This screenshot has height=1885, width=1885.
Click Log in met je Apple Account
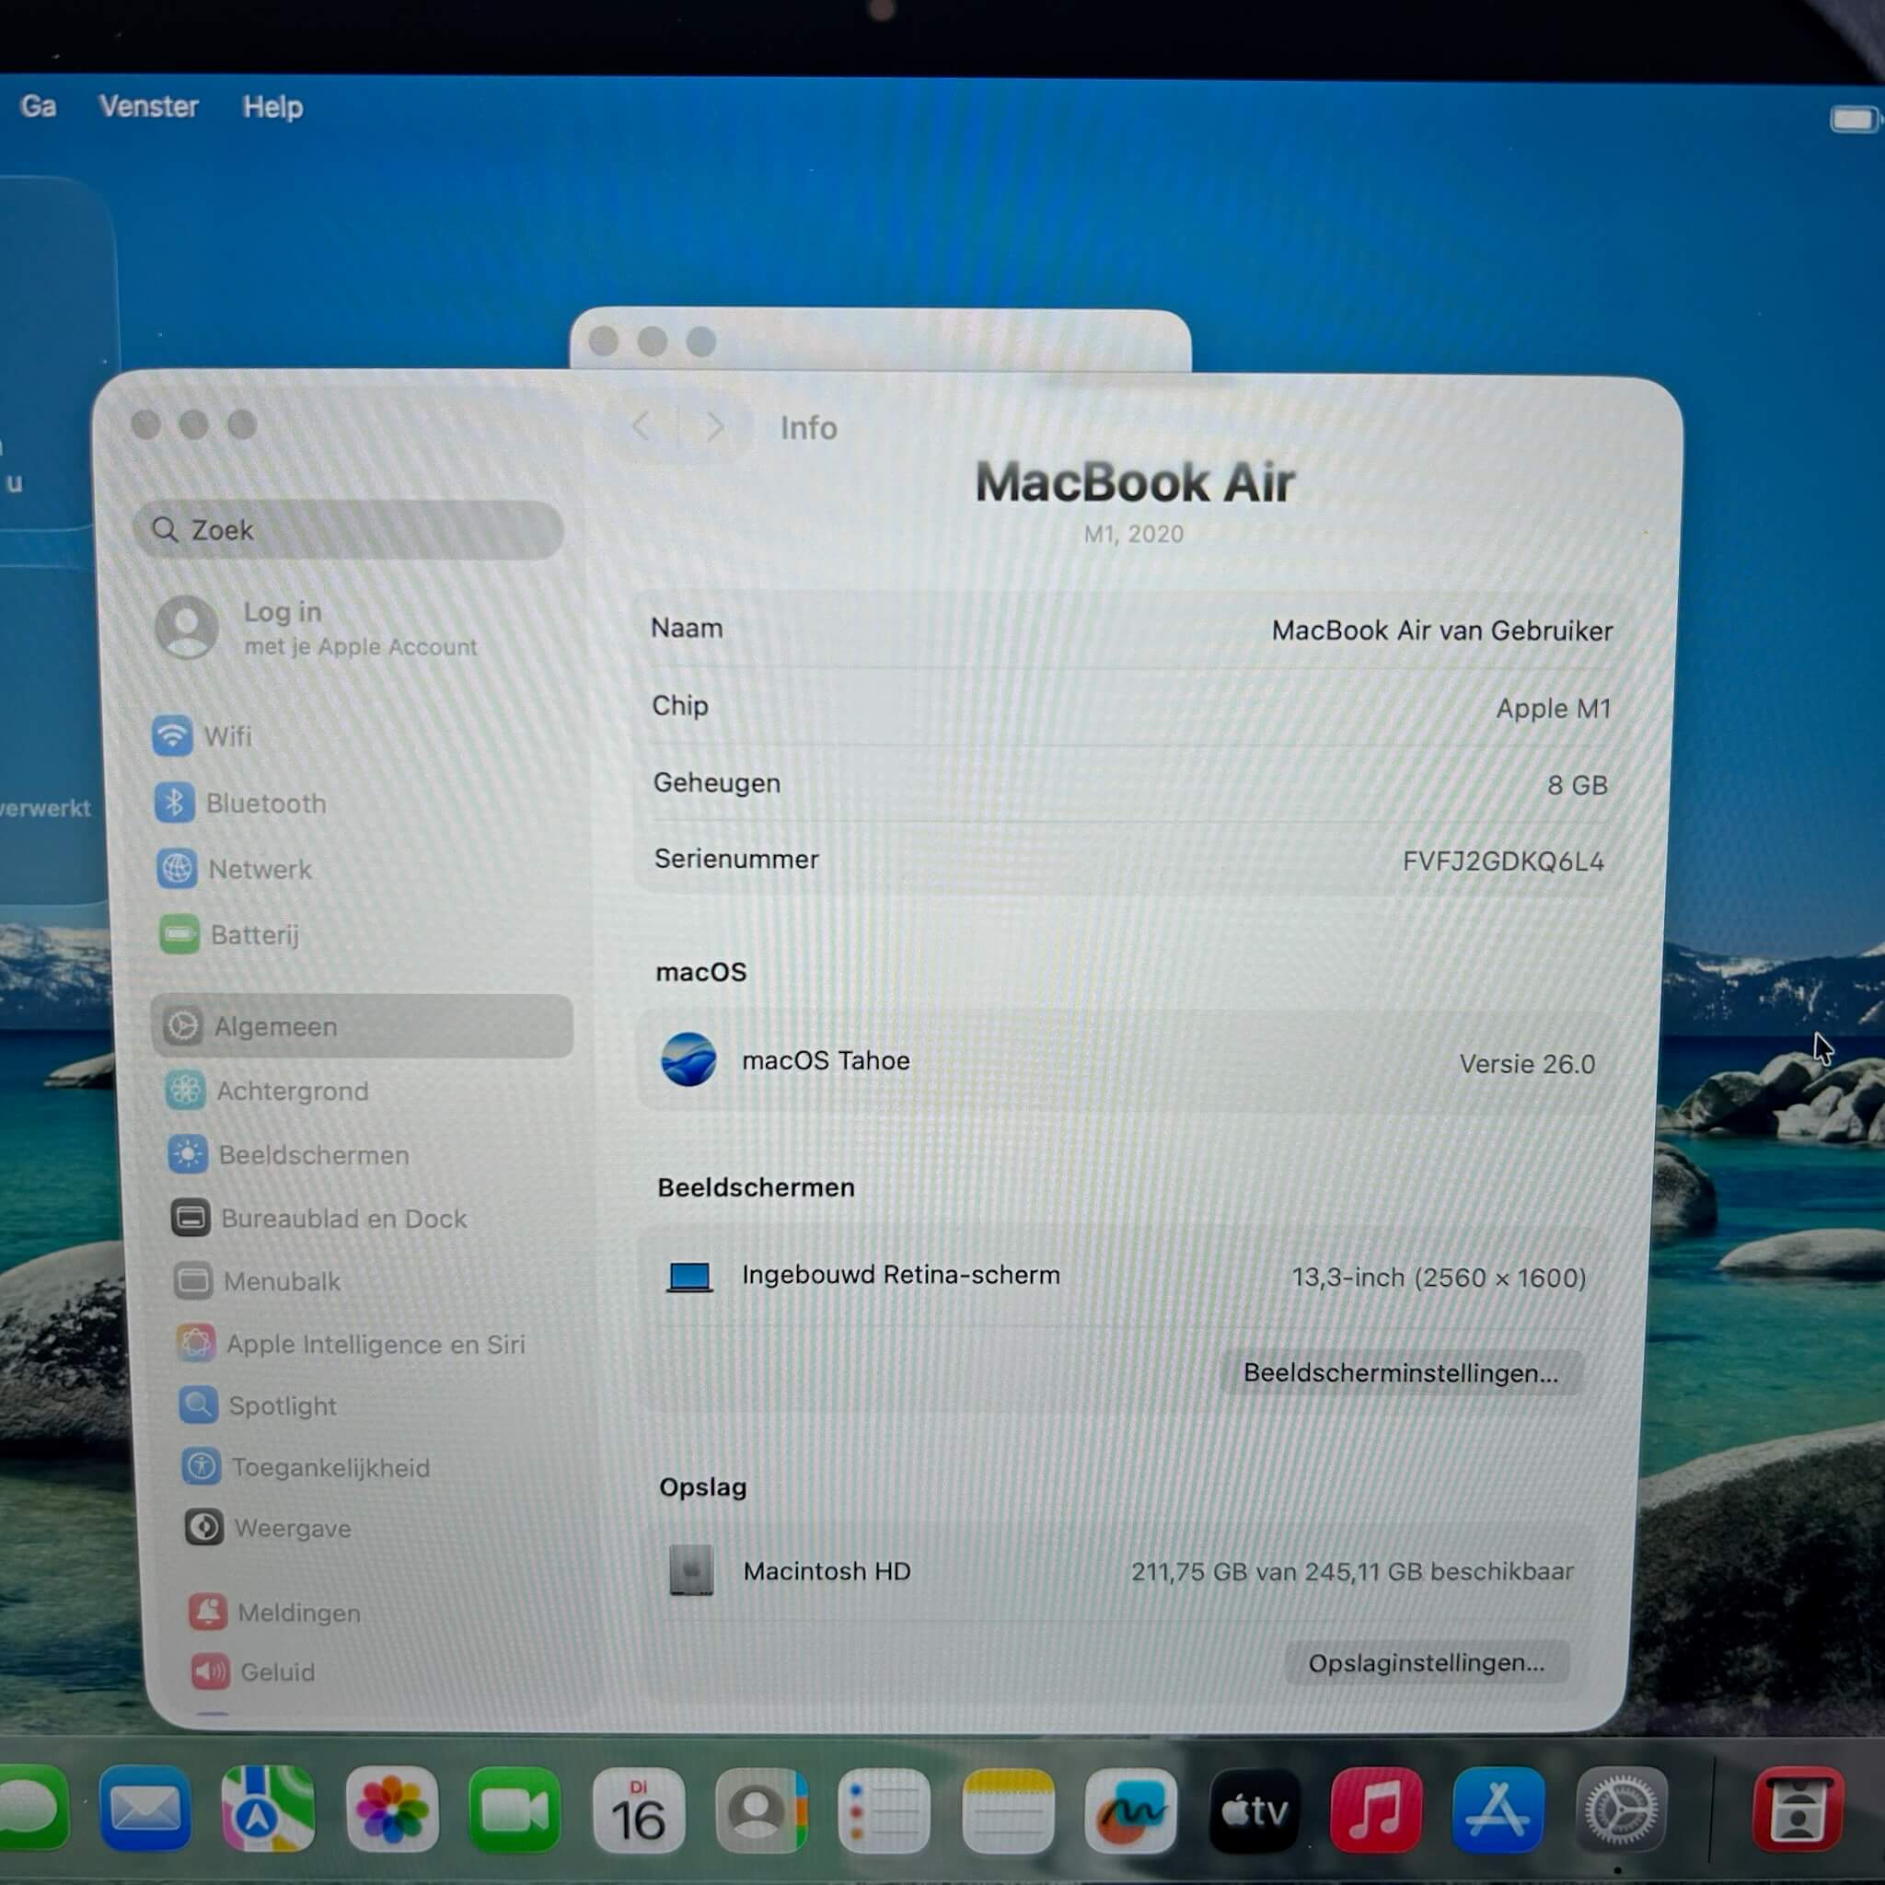click(318, 628)
